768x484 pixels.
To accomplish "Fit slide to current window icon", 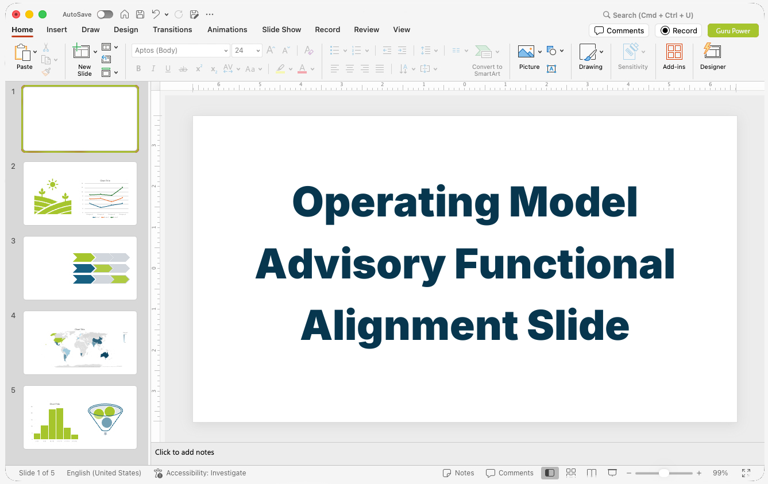I will click(x=746, y=473).
